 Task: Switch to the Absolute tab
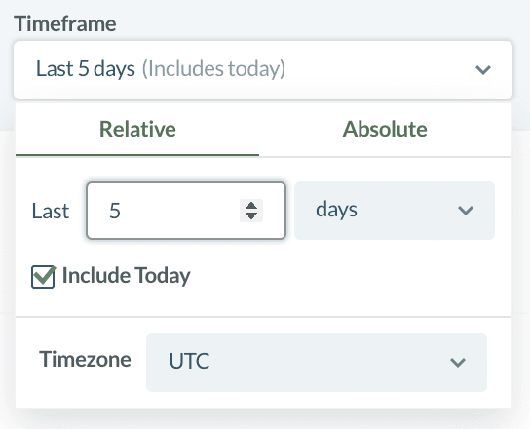pos(385,130)
